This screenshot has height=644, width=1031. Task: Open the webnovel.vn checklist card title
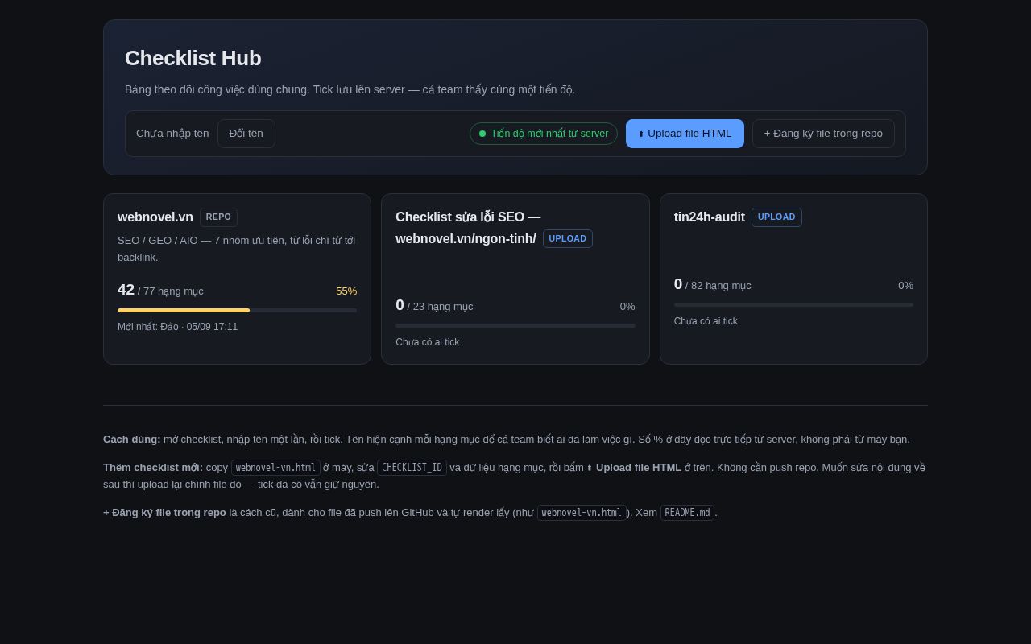(x=155, y=217)
